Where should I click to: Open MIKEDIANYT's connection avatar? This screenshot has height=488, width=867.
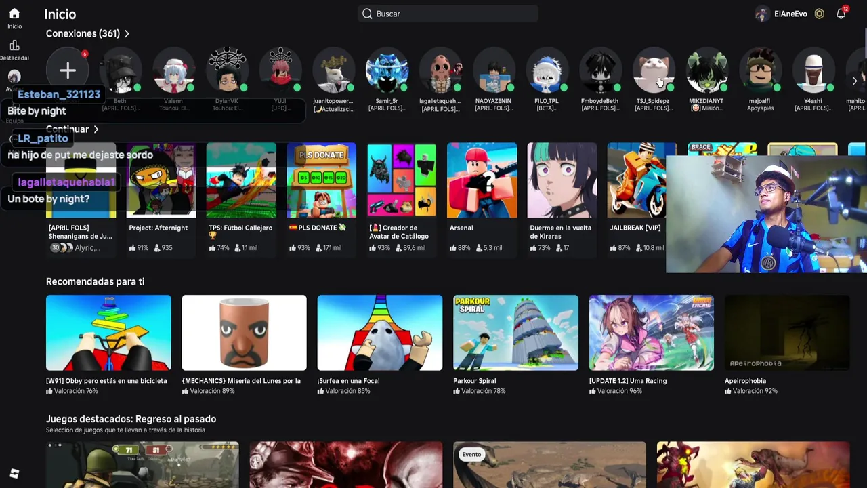point(706,70)
